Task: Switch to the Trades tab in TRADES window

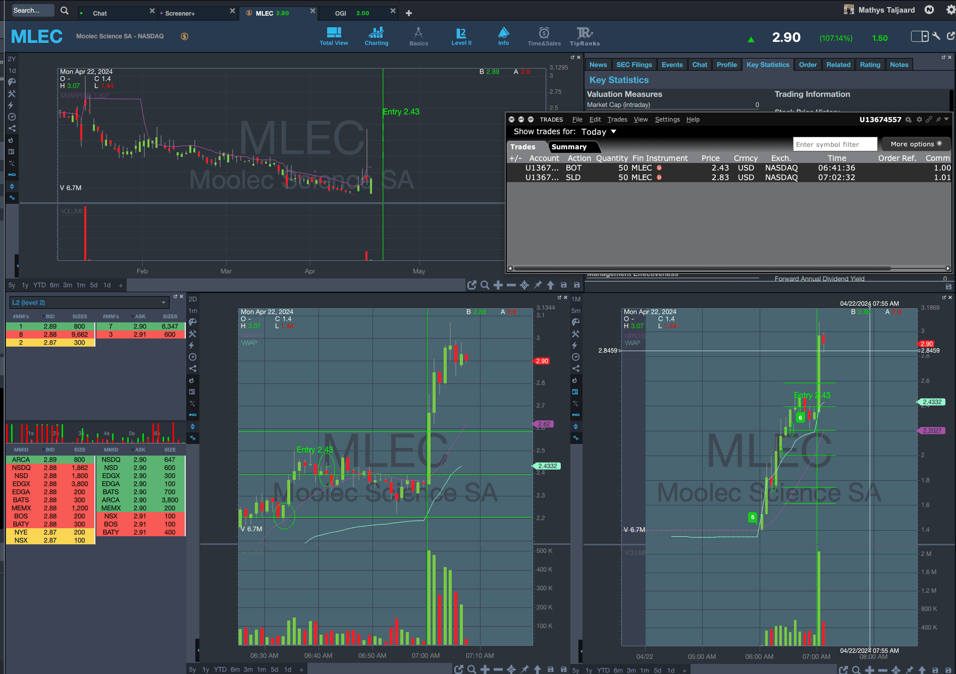Action: point(522,147)
